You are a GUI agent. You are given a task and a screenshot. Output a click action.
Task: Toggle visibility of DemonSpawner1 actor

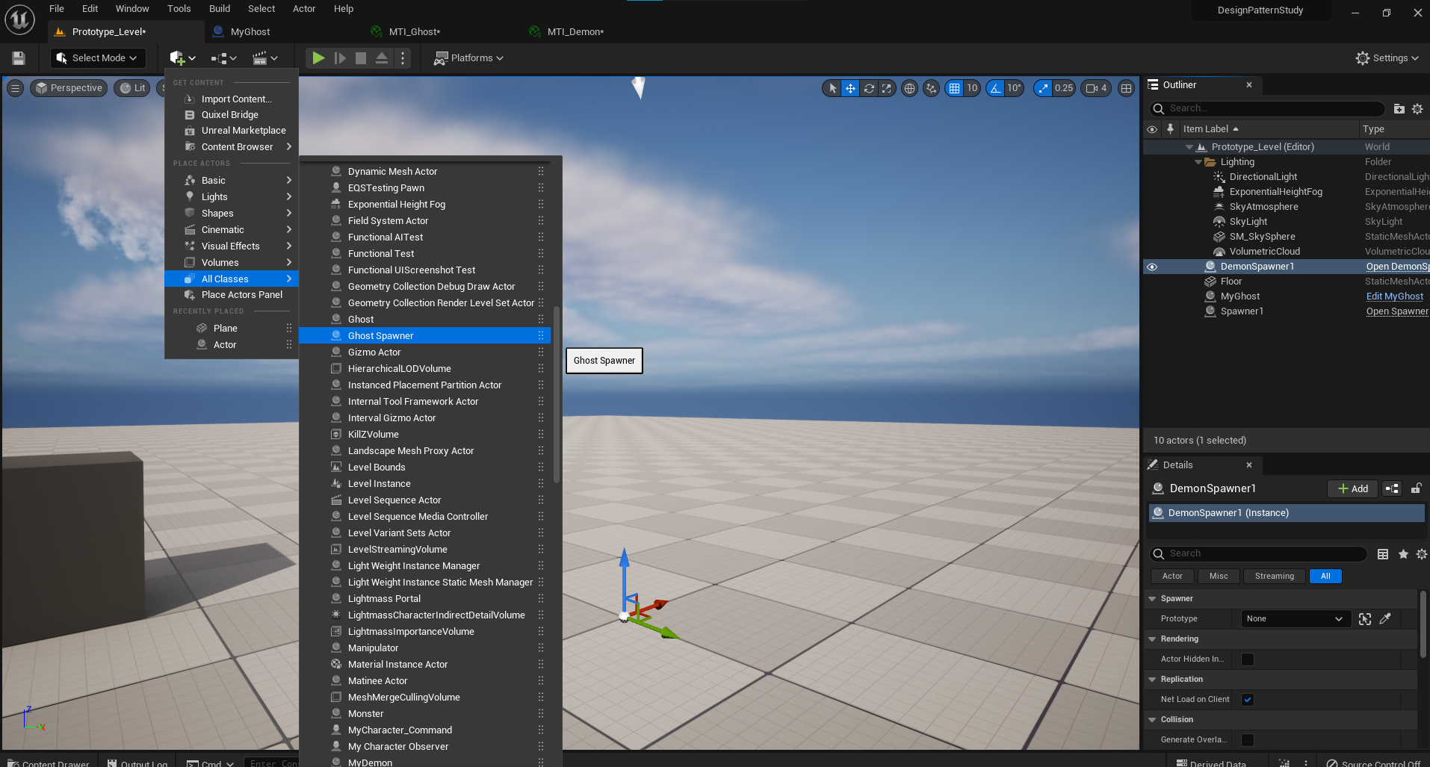(x=1152, y=267)
